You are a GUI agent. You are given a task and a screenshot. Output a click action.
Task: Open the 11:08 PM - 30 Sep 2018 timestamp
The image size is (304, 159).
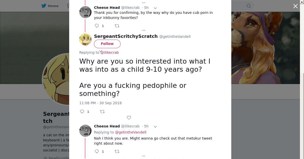100,103
